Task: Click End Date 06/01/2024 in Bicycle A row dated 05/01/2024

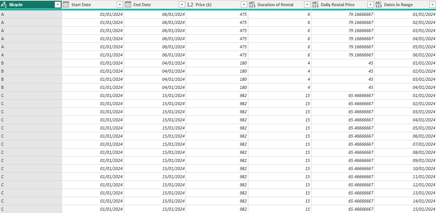Action: pyautogui.click(x=155, y=47)
